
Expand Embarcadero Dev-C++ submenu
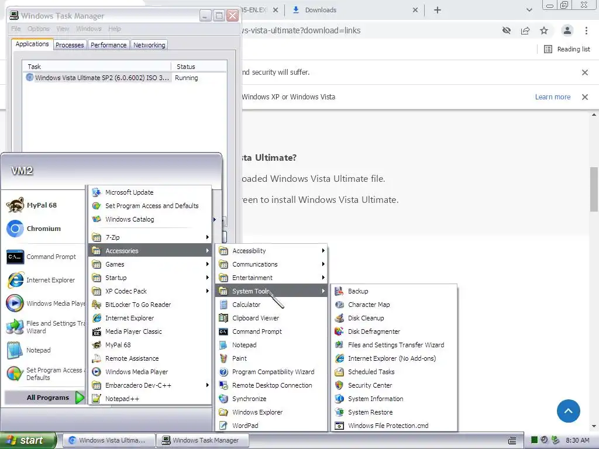coord(150,385)
